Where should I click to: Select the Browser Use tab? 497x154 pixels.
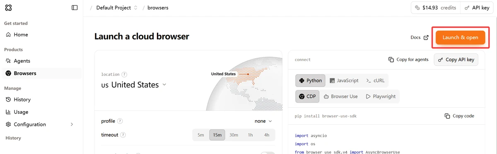[x=340, y=96]
